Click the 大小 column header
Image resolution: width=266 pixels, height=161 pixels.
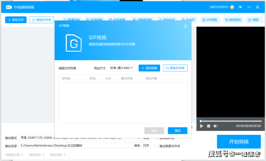[108, 78]
